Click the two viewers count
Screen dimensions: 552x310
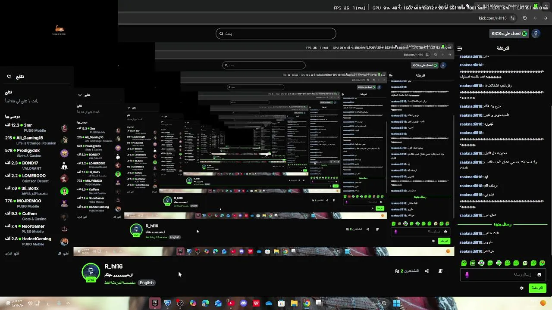[x=407, y=271]
